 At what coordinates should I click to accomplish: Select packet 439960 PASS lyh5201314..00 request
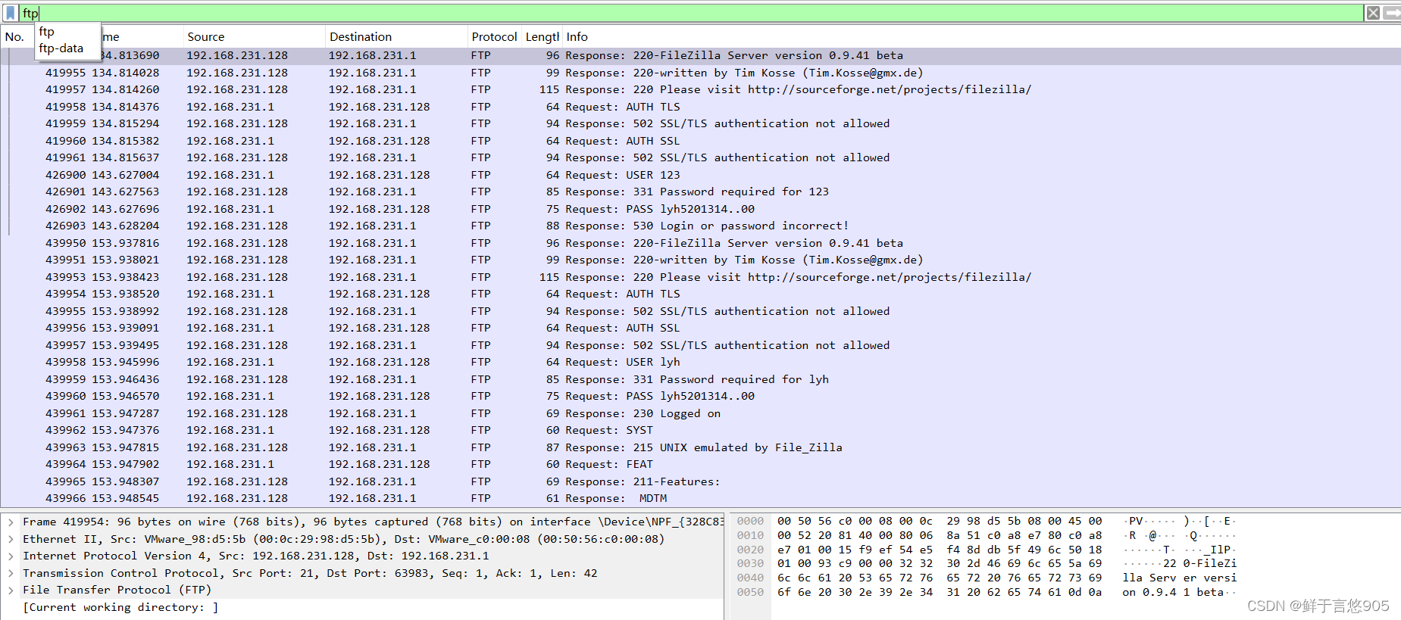pyautogui.click(x=700, y=396)
